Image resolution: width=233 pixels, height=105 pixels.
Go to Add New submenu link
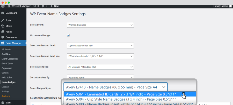click(6, 54)
